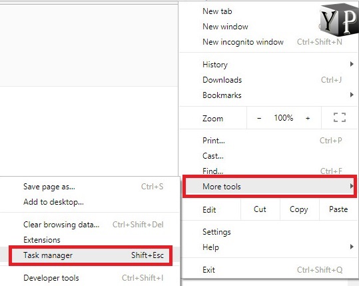The height and width of the screenshot is (286, 359).
Task: Click the Copy button in Edit row
Action: pyautogui.click(x=299, y=209)
